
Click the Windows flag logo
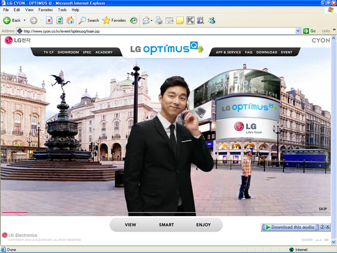pyautogui.click(x=331, y=10)
